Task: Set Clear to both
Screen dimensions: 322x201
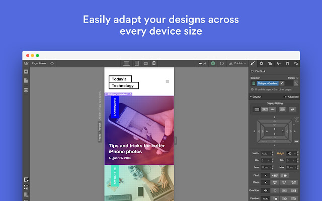Action: pos(294,182)
